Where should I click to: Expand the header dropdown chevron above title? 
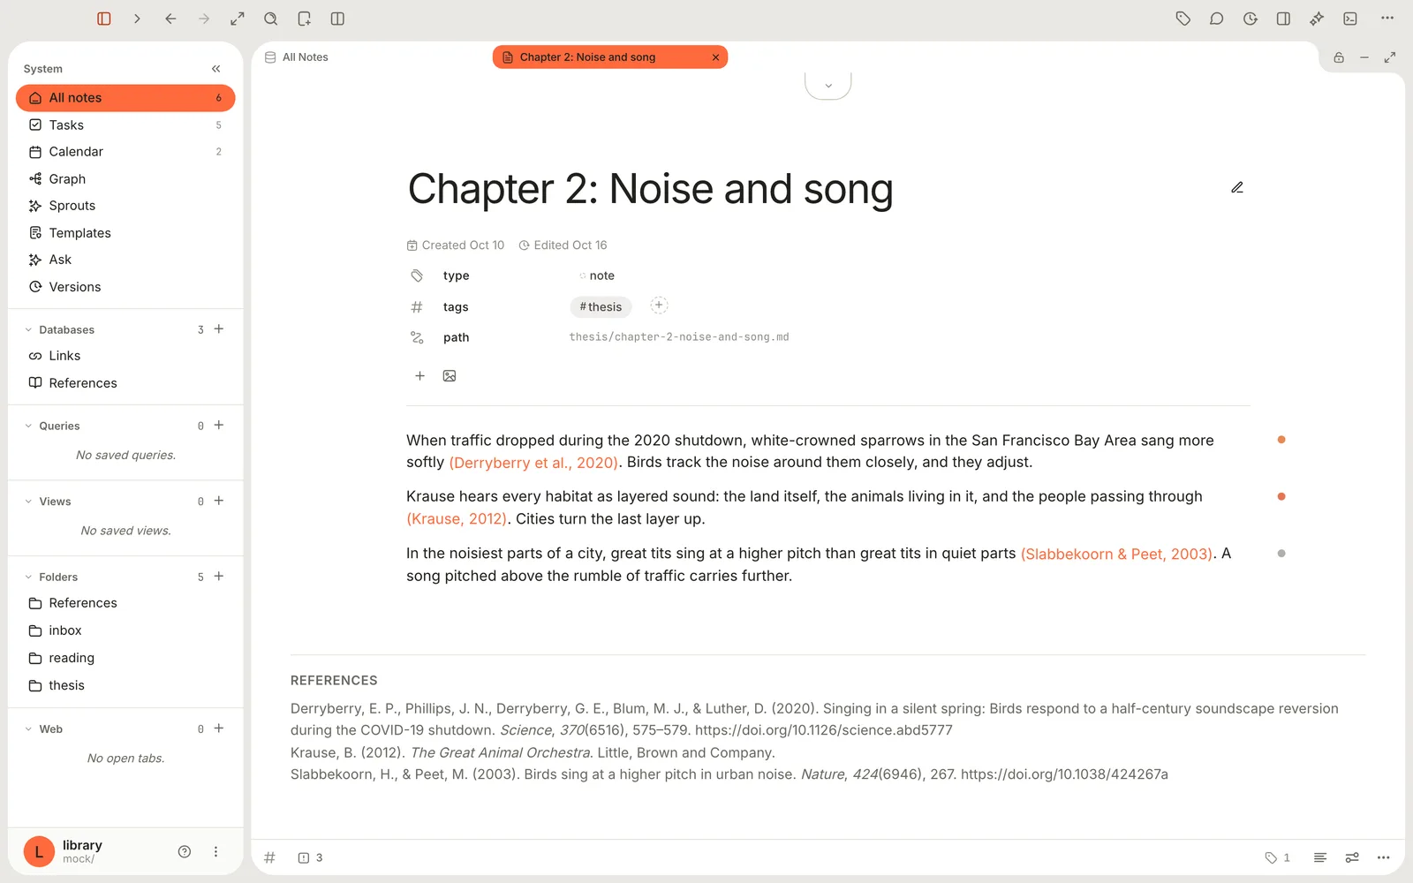pos(828,86)
